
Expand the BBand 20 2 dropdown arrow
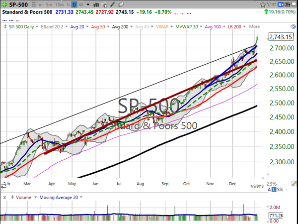tap(67, 27)
